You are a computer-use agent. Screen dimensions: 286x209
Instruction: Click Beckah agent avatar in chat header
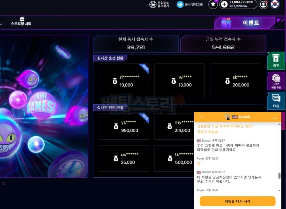(x=227, y=117)
